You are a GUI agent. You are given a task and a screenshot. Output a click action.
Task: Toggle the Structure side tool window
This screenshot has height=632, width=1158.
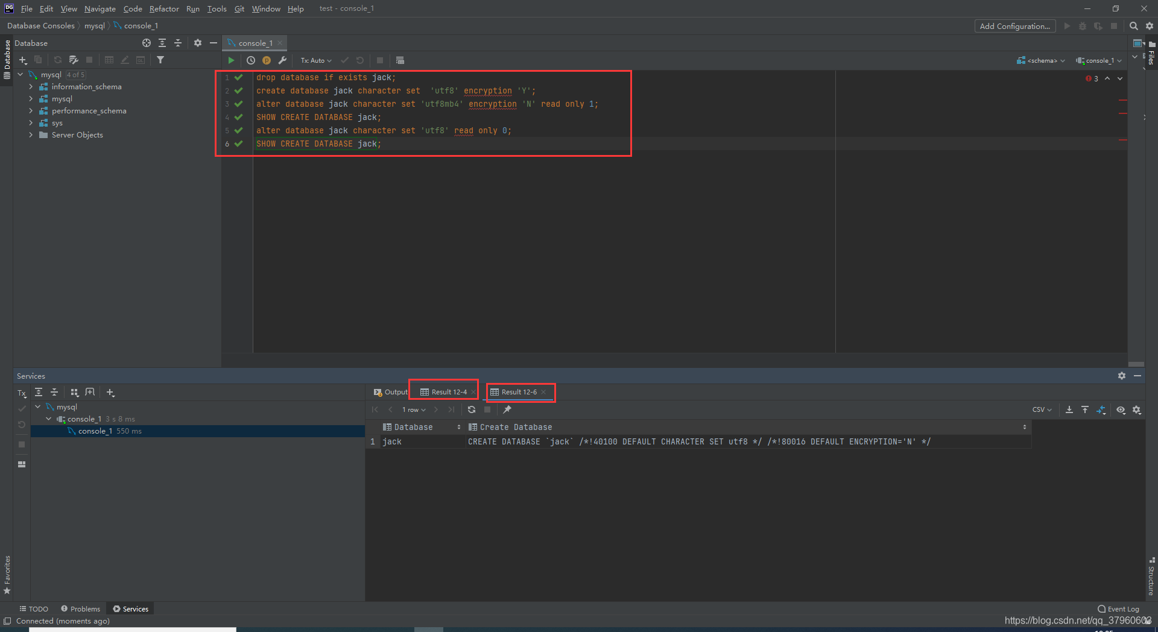1151,577
